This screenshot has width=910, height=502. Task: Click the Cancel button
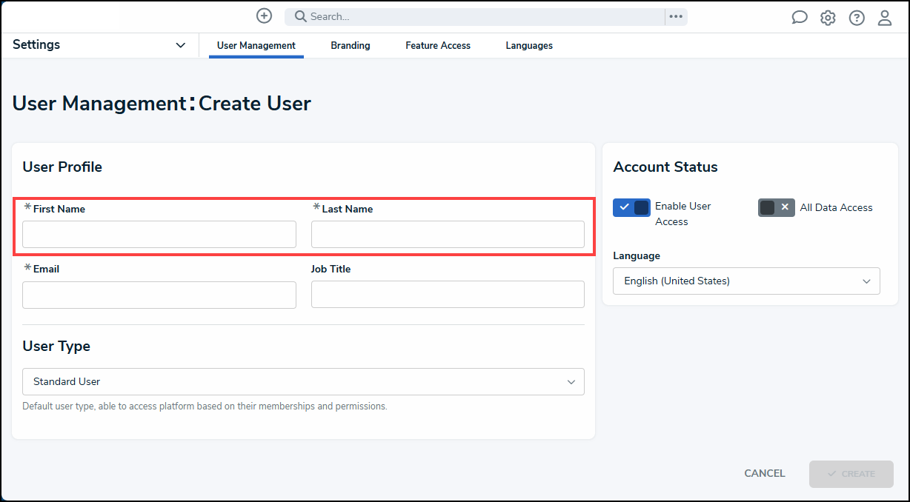coord(765,473)
